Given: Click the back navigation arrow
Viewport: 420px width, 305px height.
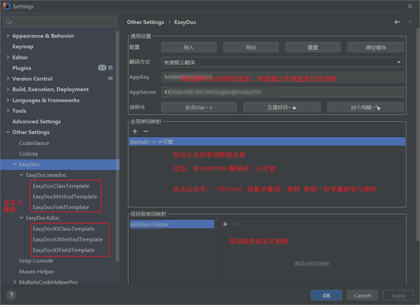Looking at the screenshot, I should click(397, 22).
